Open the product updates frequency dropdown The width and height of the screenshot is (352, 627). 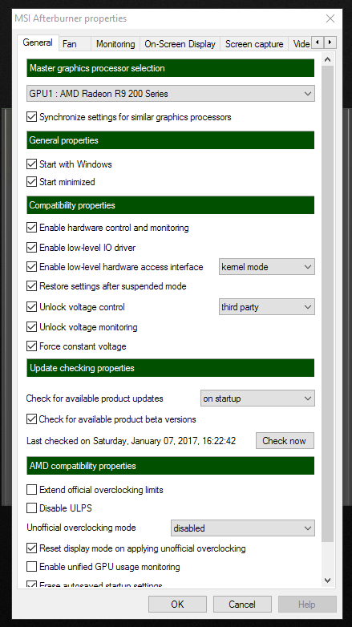point(257,398)
